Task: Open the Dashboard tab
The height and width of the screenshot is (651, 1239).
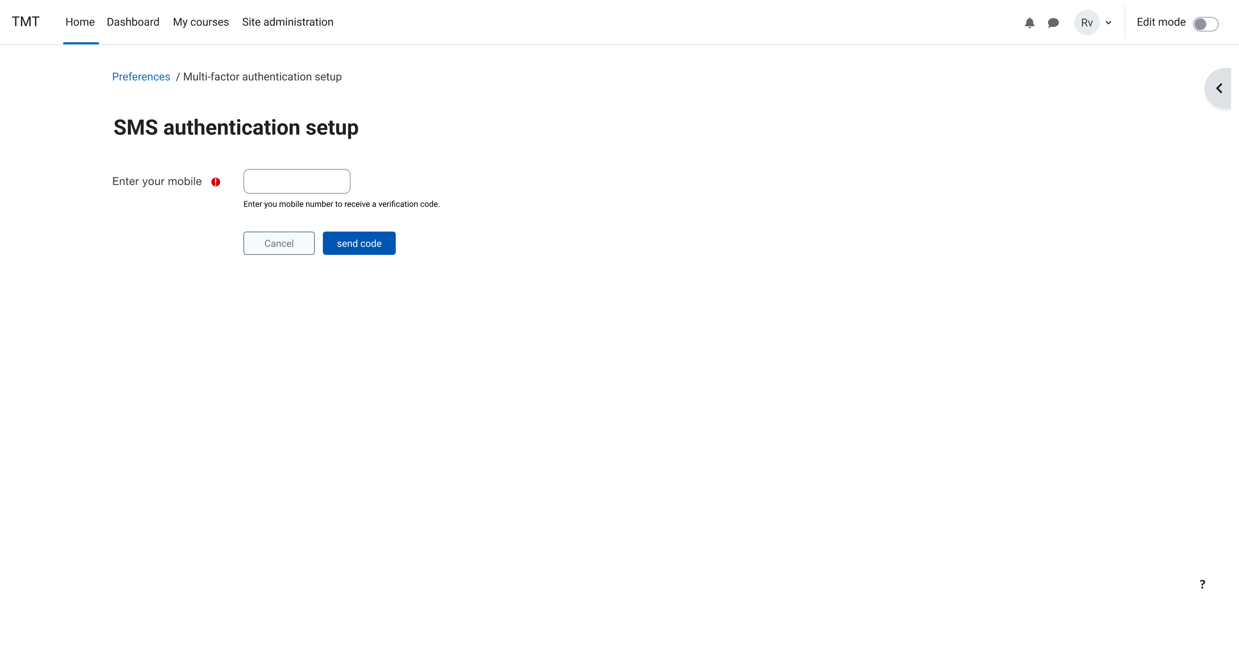Action: 133,22
